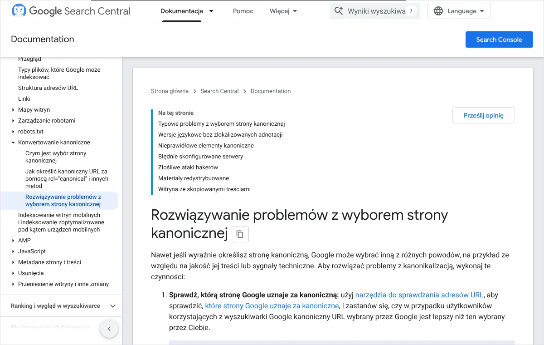Collapse Konwertowanie kanoniczne section
The height and width of the screenshot is (345, 544).
point(13,143)
